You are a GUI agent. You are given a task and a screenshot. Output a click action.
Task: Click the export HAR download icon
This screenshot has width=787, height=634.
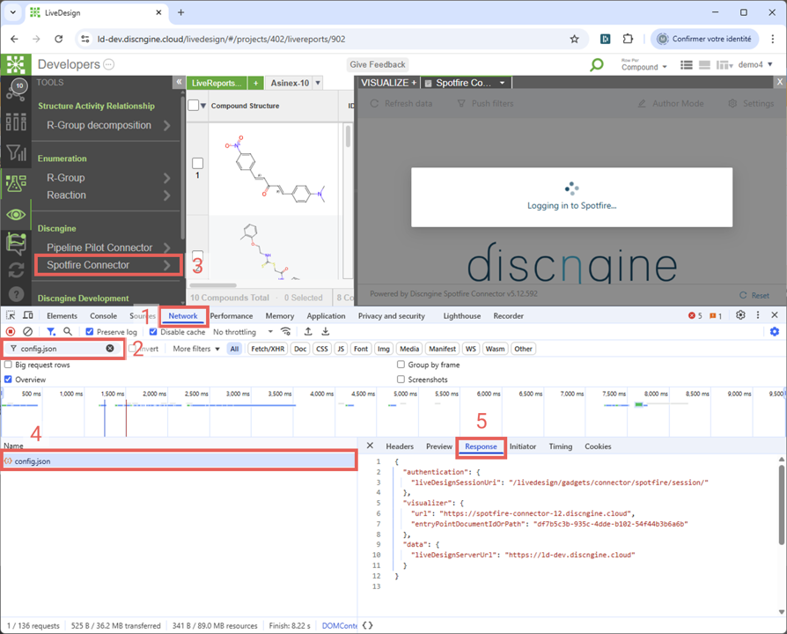pyautogui.click(x=325, y=331)
